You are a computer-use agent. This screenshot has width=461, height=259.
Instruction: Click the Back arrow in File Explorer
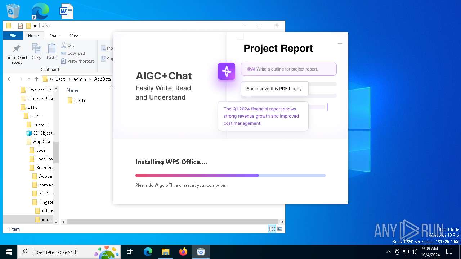point(10,79)
